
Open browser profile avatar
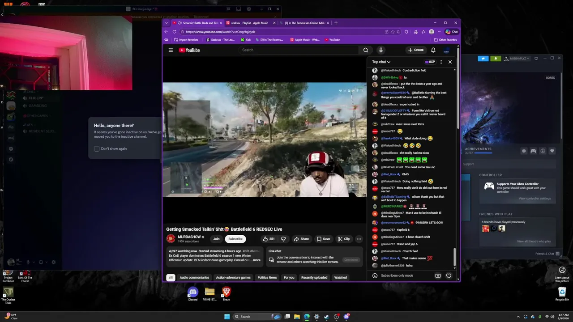pos(431,32)
